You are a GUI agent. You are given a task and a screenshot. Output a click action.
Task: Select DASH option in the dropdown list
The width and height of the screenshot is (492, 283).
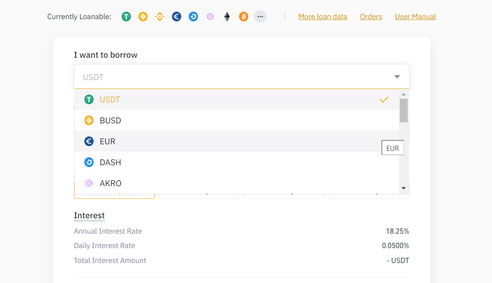[x=237, y=162]
